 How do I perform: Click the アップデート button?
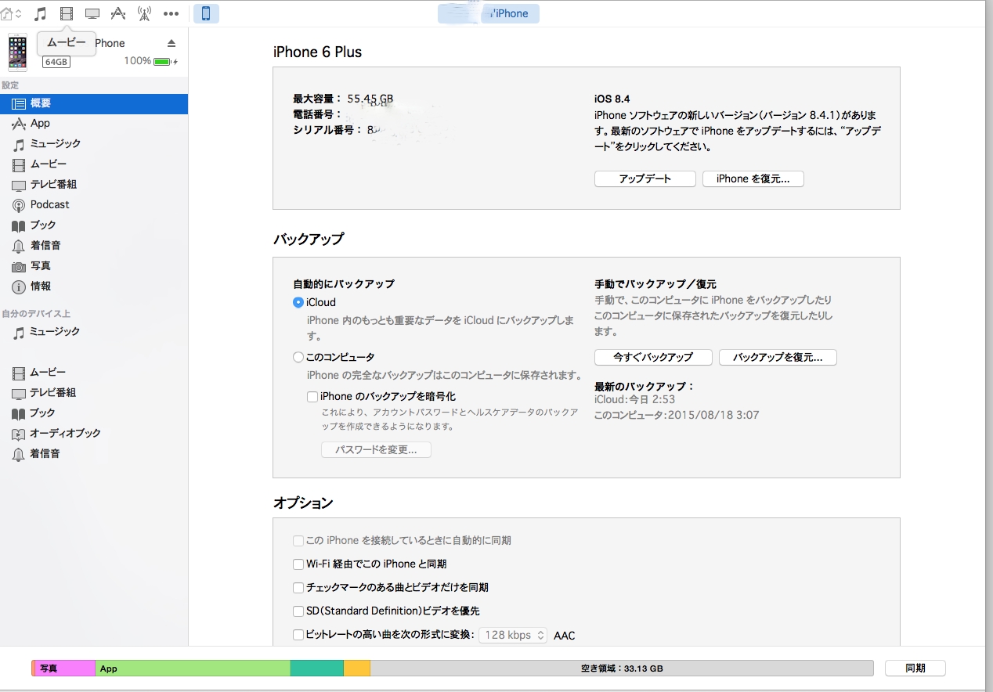click(645, 178)
